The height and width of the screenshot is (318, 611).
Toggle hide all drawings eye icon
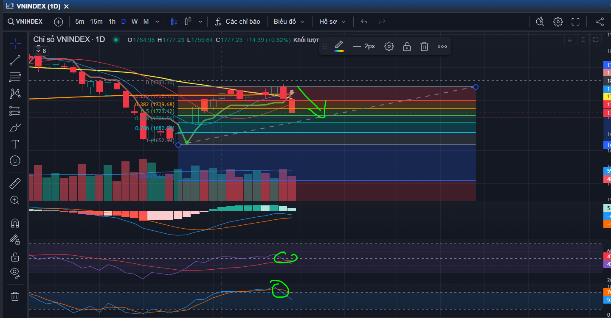point(15,273)
